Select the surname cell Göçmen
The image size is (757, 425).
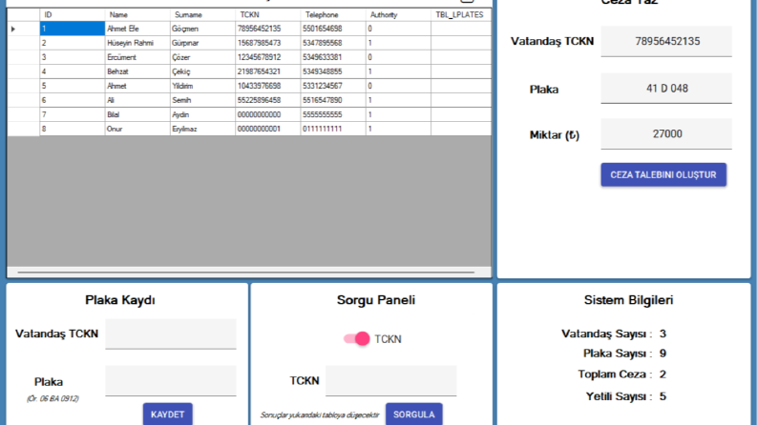click(202, 29)
